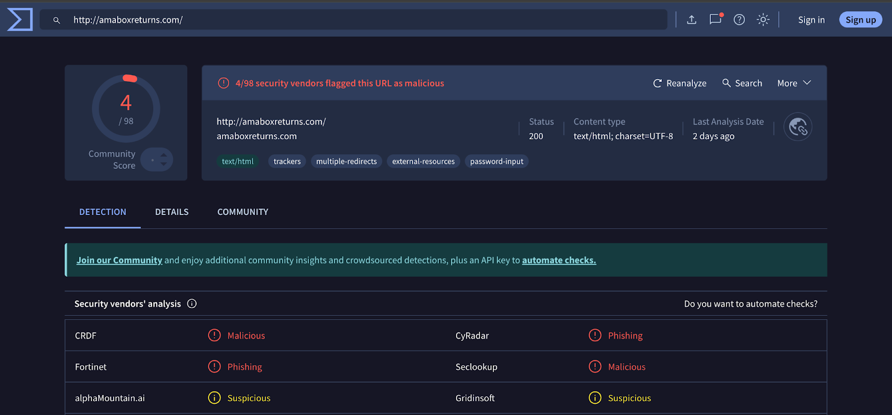Click the 2 days ago analysis date
The image size is (892, 415).
click(x=713, y=136)
